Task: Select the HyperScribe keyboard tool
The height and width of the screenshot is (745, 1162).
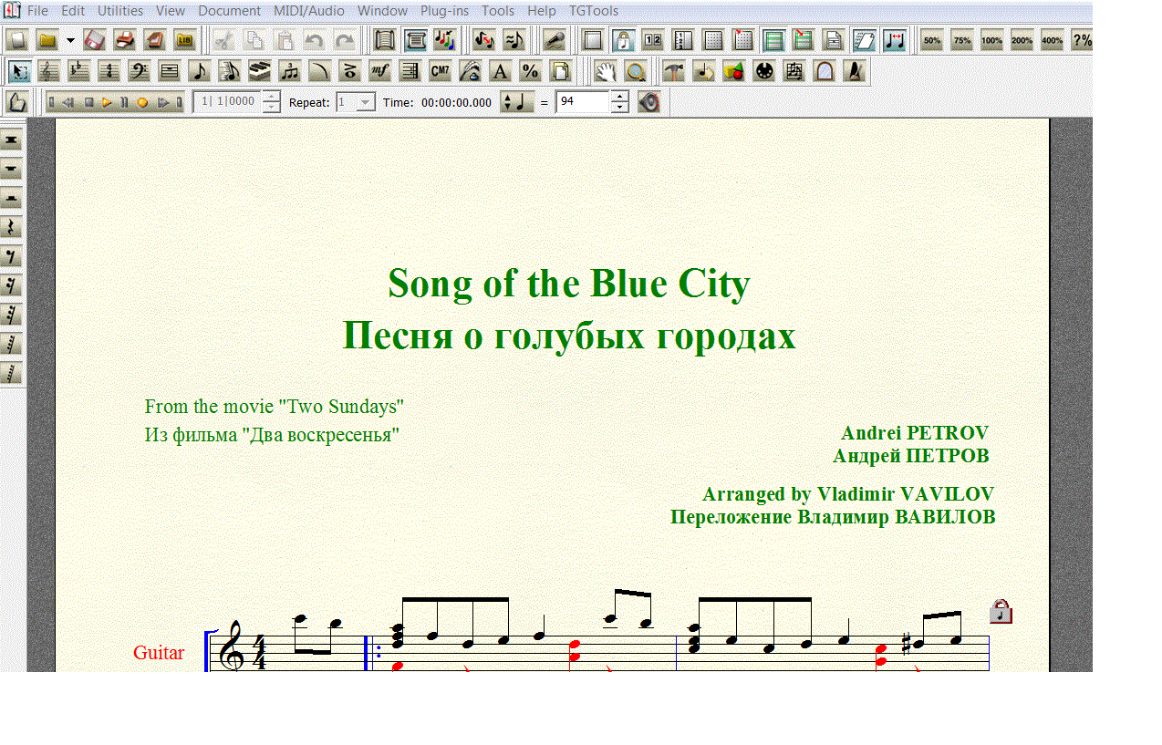Action: (260, 71)
